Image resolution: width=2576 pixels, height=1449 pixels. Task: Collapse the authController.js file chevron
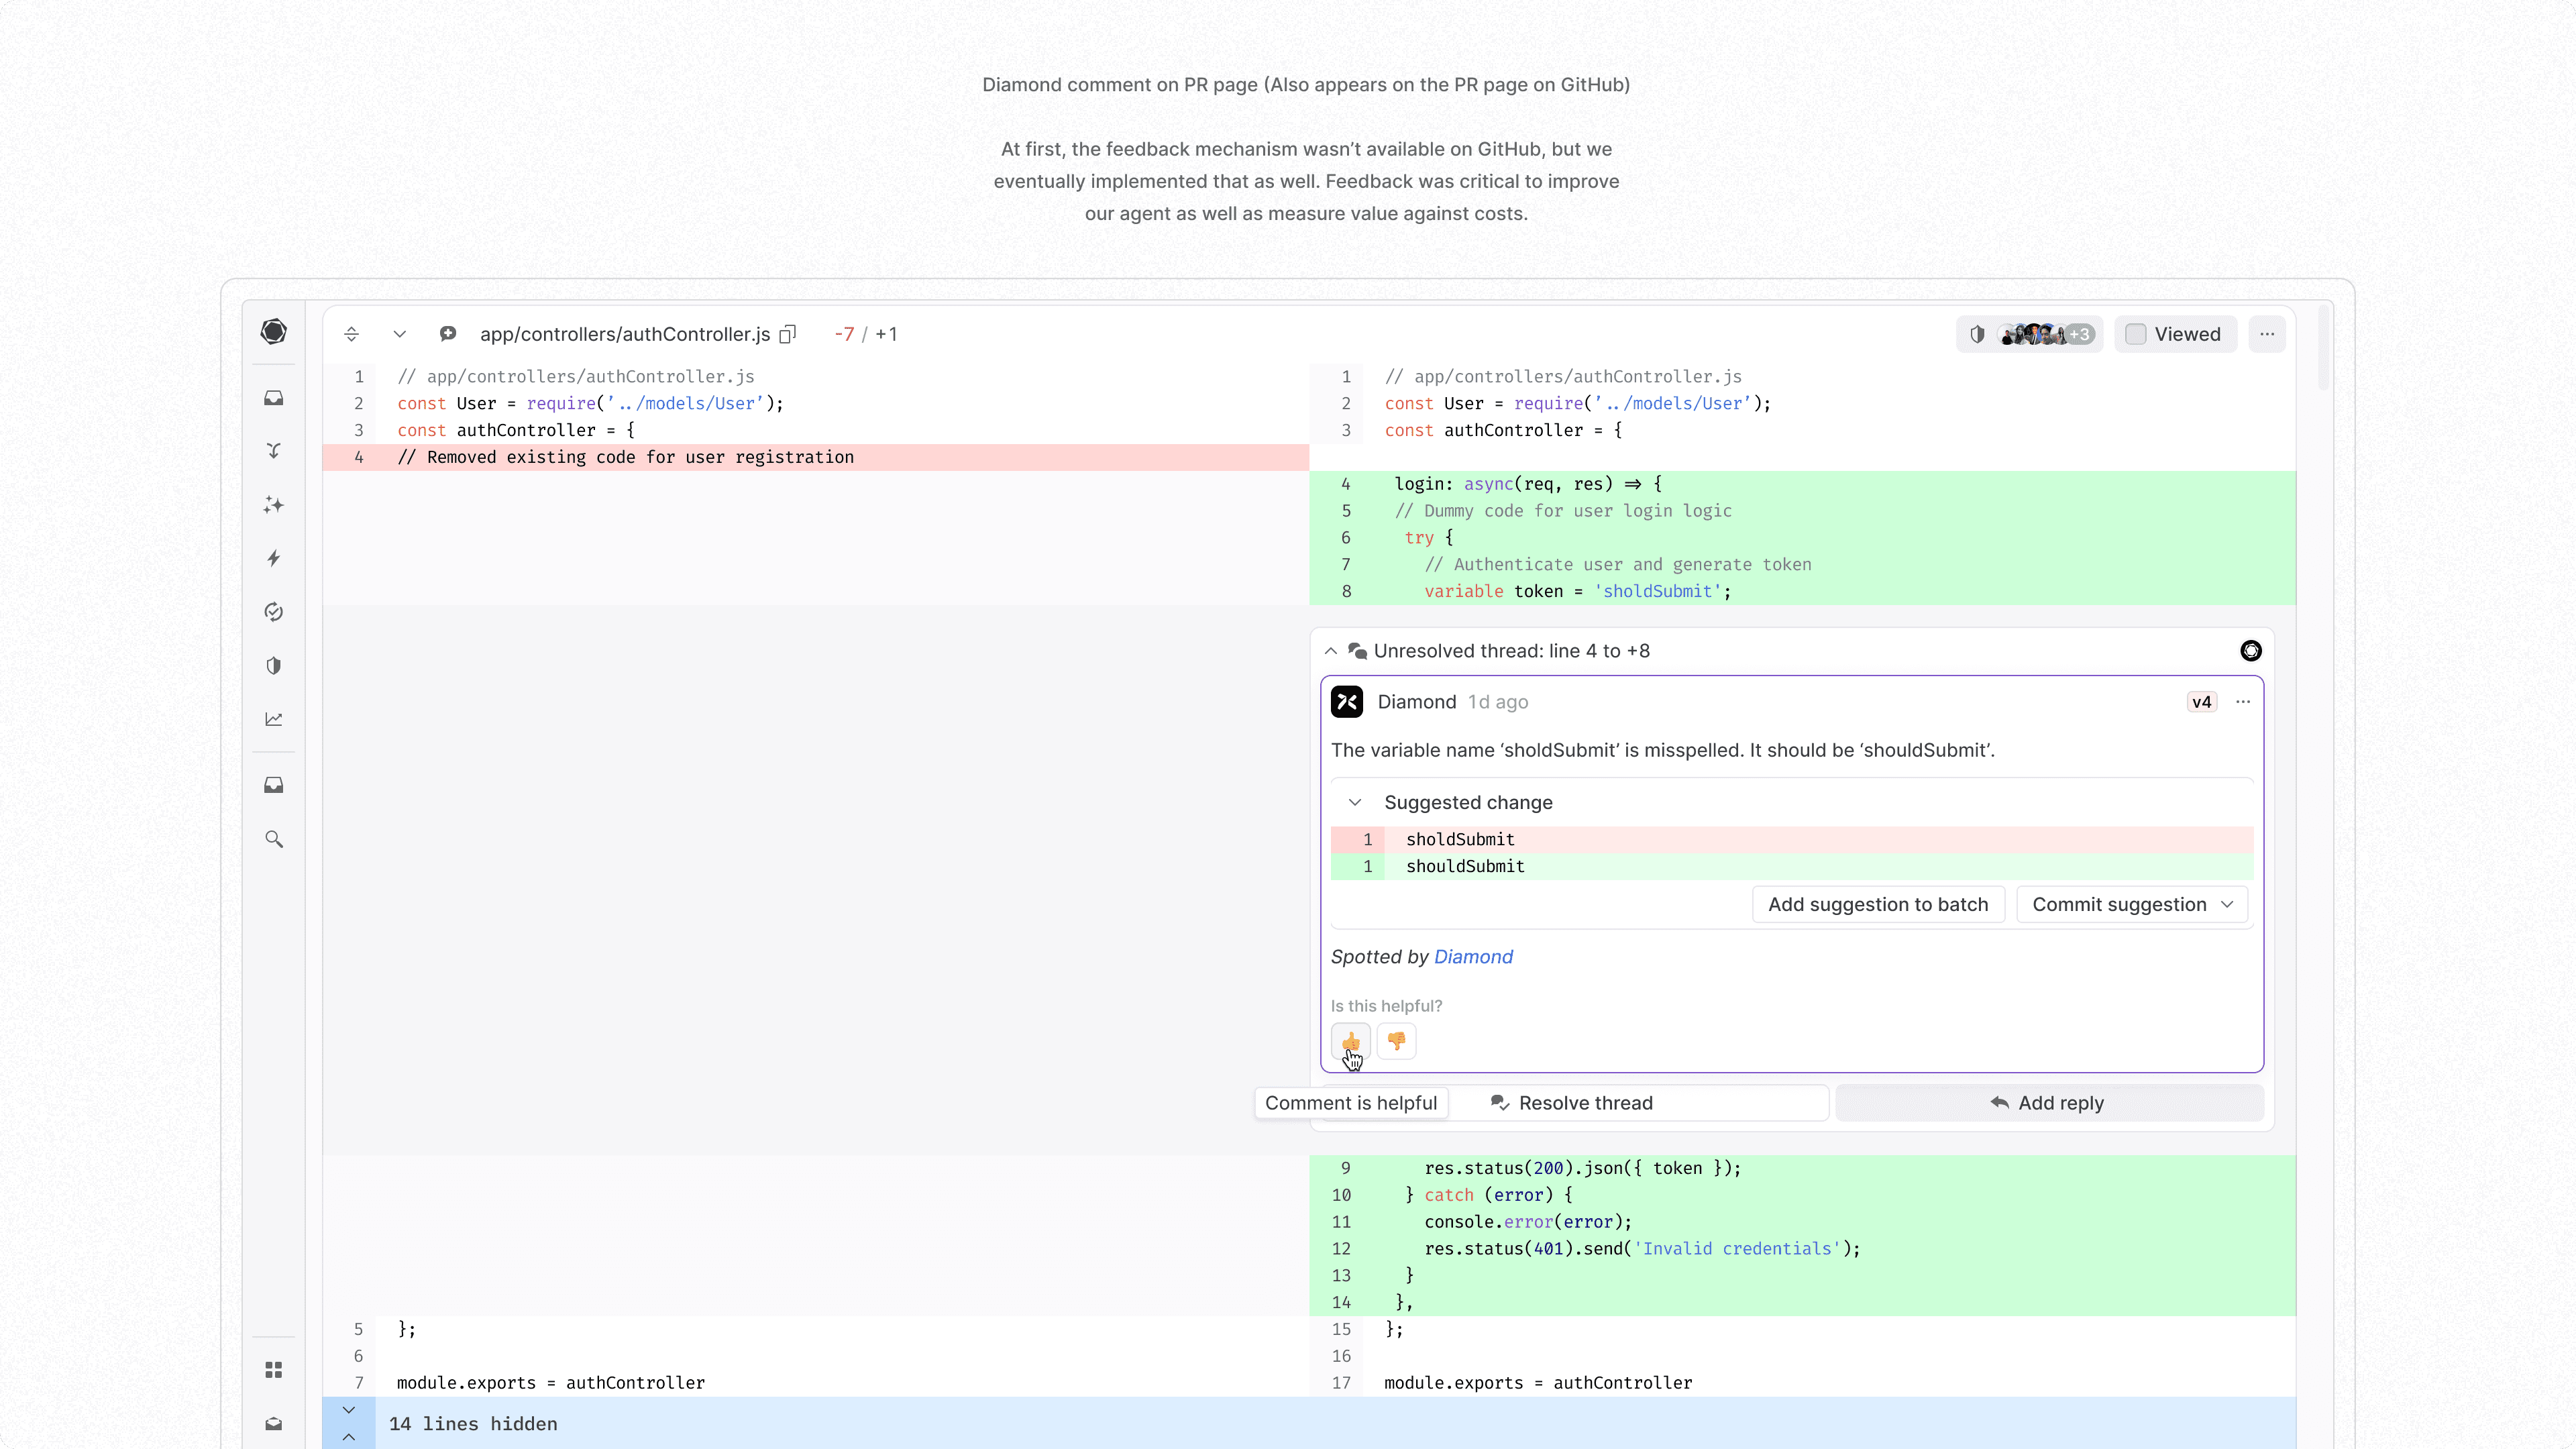point(399,334)
